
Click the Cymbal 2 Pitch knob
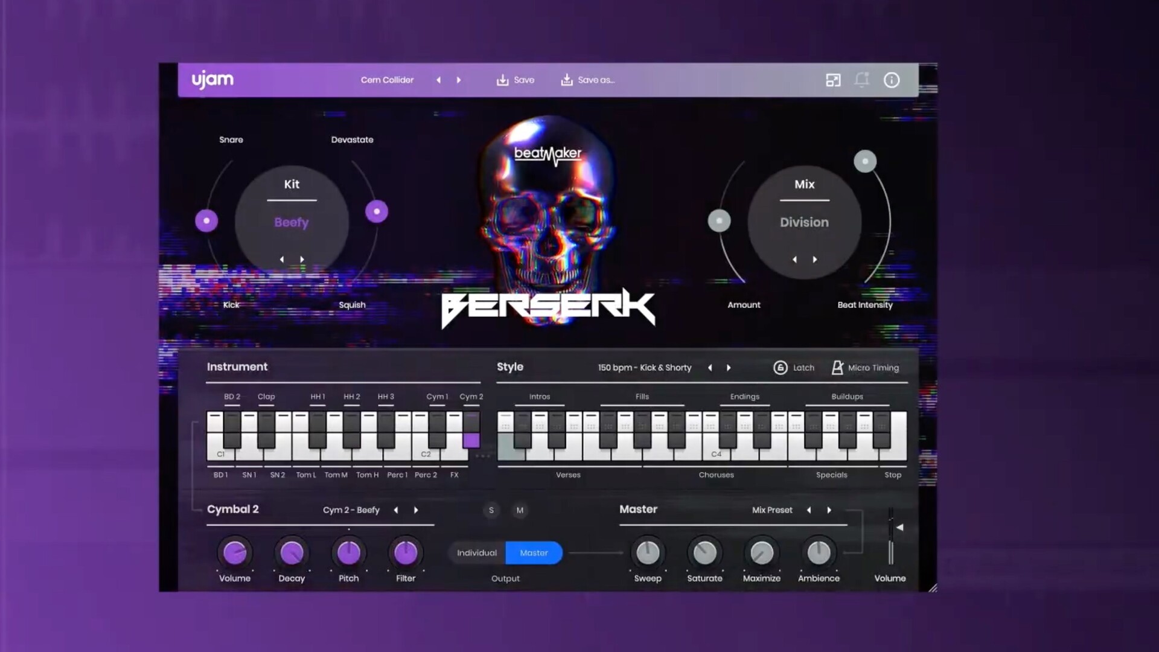coord(349,553)
